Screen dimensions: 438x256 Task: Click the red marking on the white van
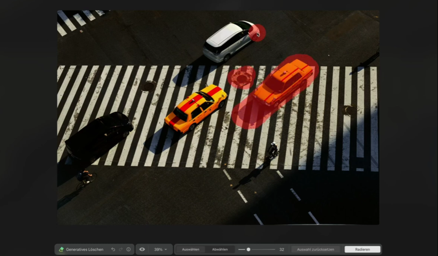coord(257,33)
